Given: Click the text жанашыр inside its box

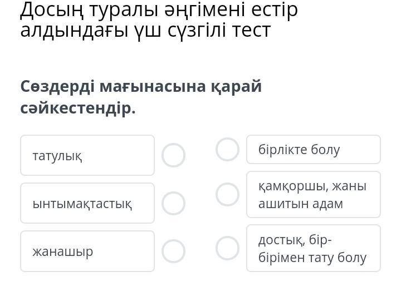Looking at the screenshot, I should [x=63, y=251].
